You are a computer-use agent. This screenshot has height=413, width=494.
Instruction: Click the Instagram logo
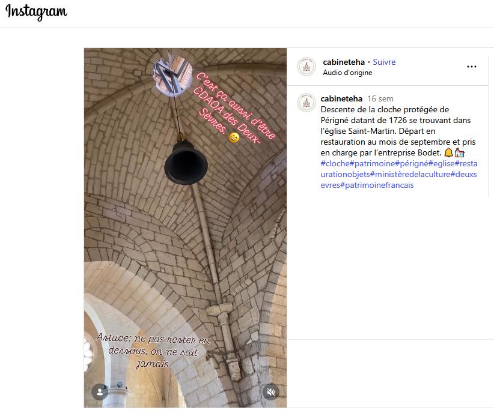[x=37, y=13]
